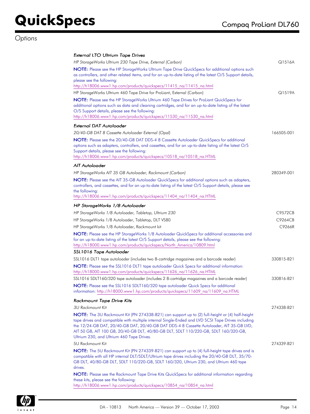Click the SSL1016 DLT1 tape autoloader line

click(x=155, y=259)
